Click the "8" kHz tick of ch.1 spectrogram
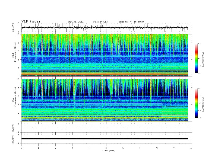The width and height of the screenshot is (215, 166). pyautogui.click(x=19, y=43)
